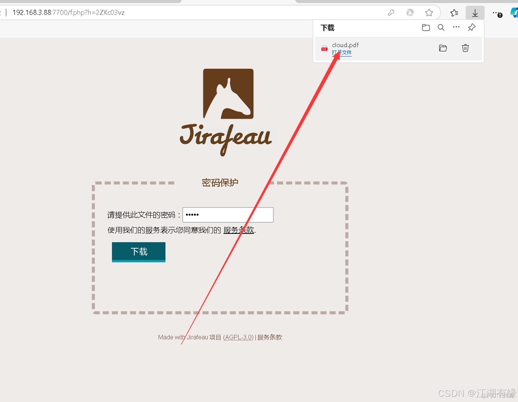This screenshot has width=518, height=402.
Task: Open the Jirafeau 项目 footer link
Action: (204, 337)
